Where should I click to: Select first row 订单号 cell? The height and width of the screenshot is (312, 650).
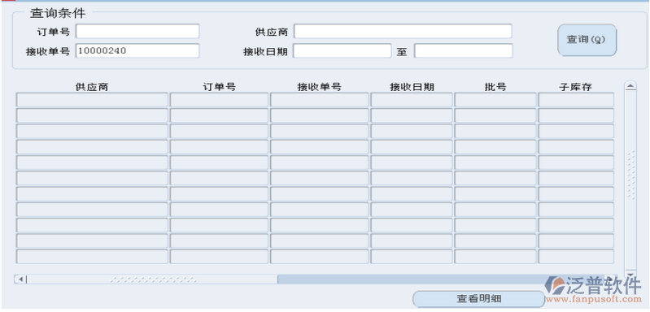(x=220, y=100)
